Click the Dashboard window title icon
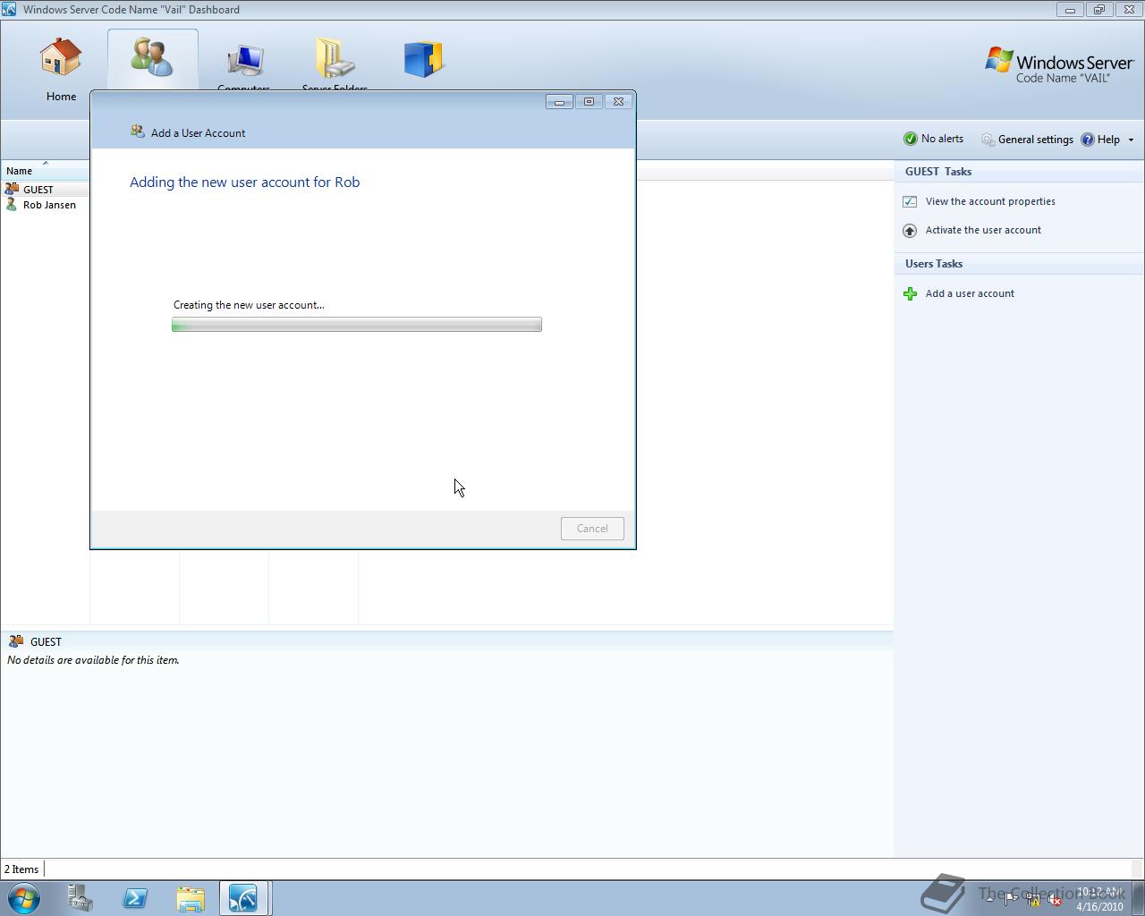Image resolution: width=1145 pixels, height=916 pixels. point(9,10)
